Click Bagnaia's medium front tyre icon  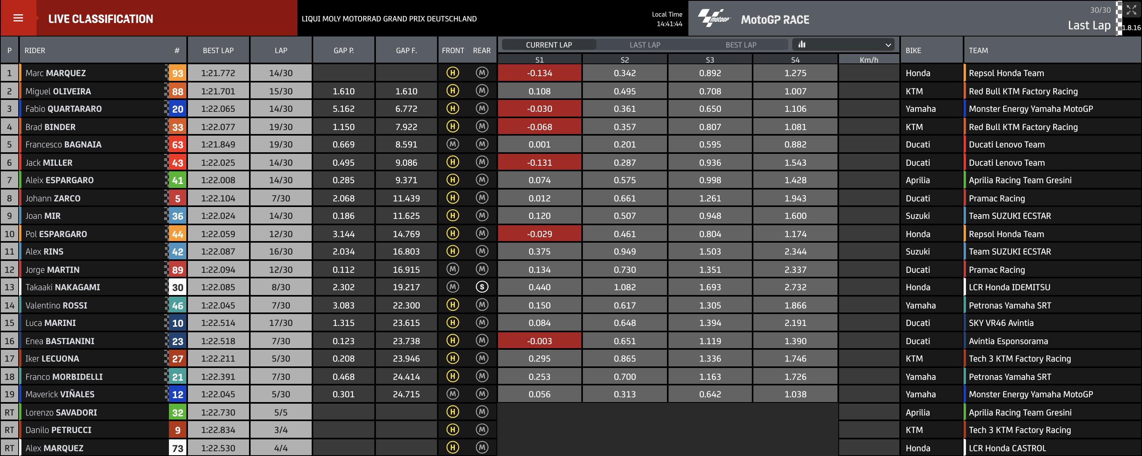[x=452, y=144]
